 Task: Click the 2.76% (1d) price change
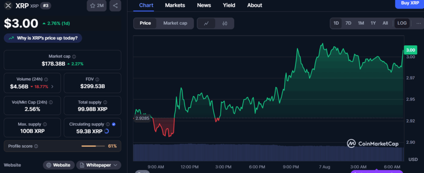(56, 23)
